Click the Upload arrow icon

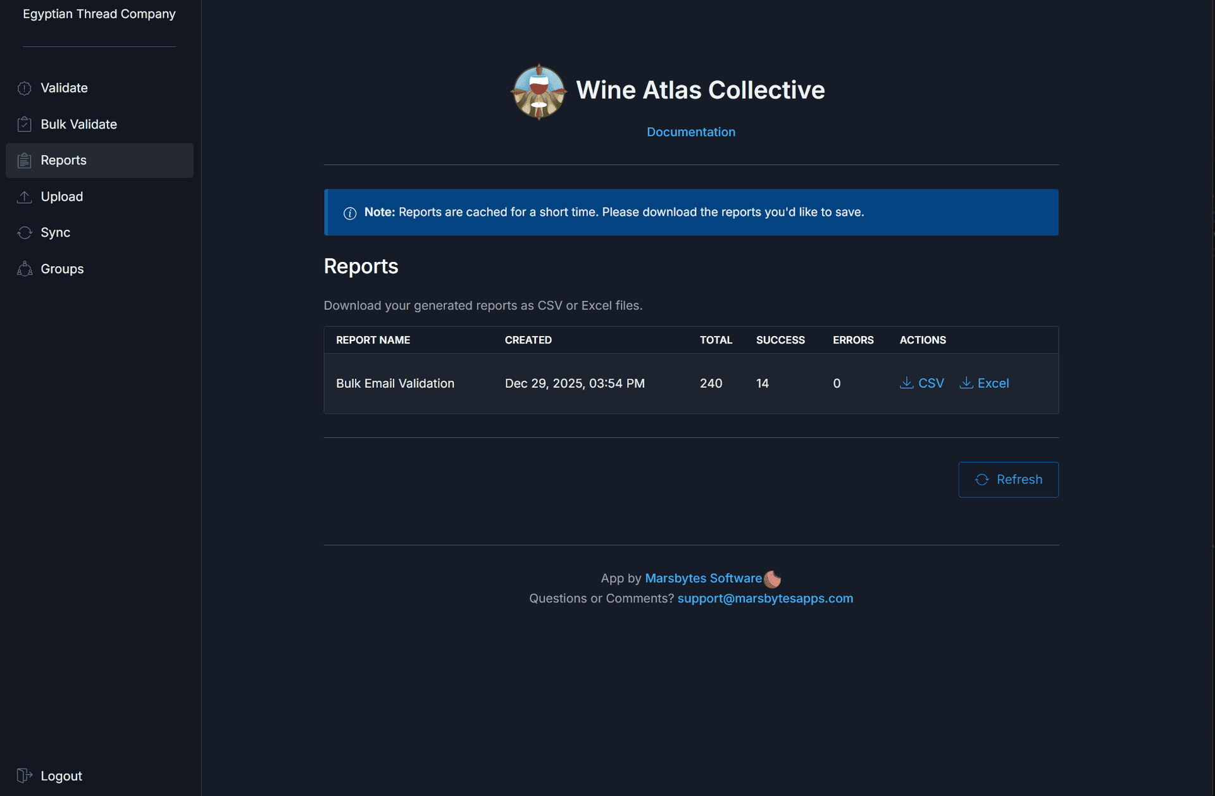(24, 196)
